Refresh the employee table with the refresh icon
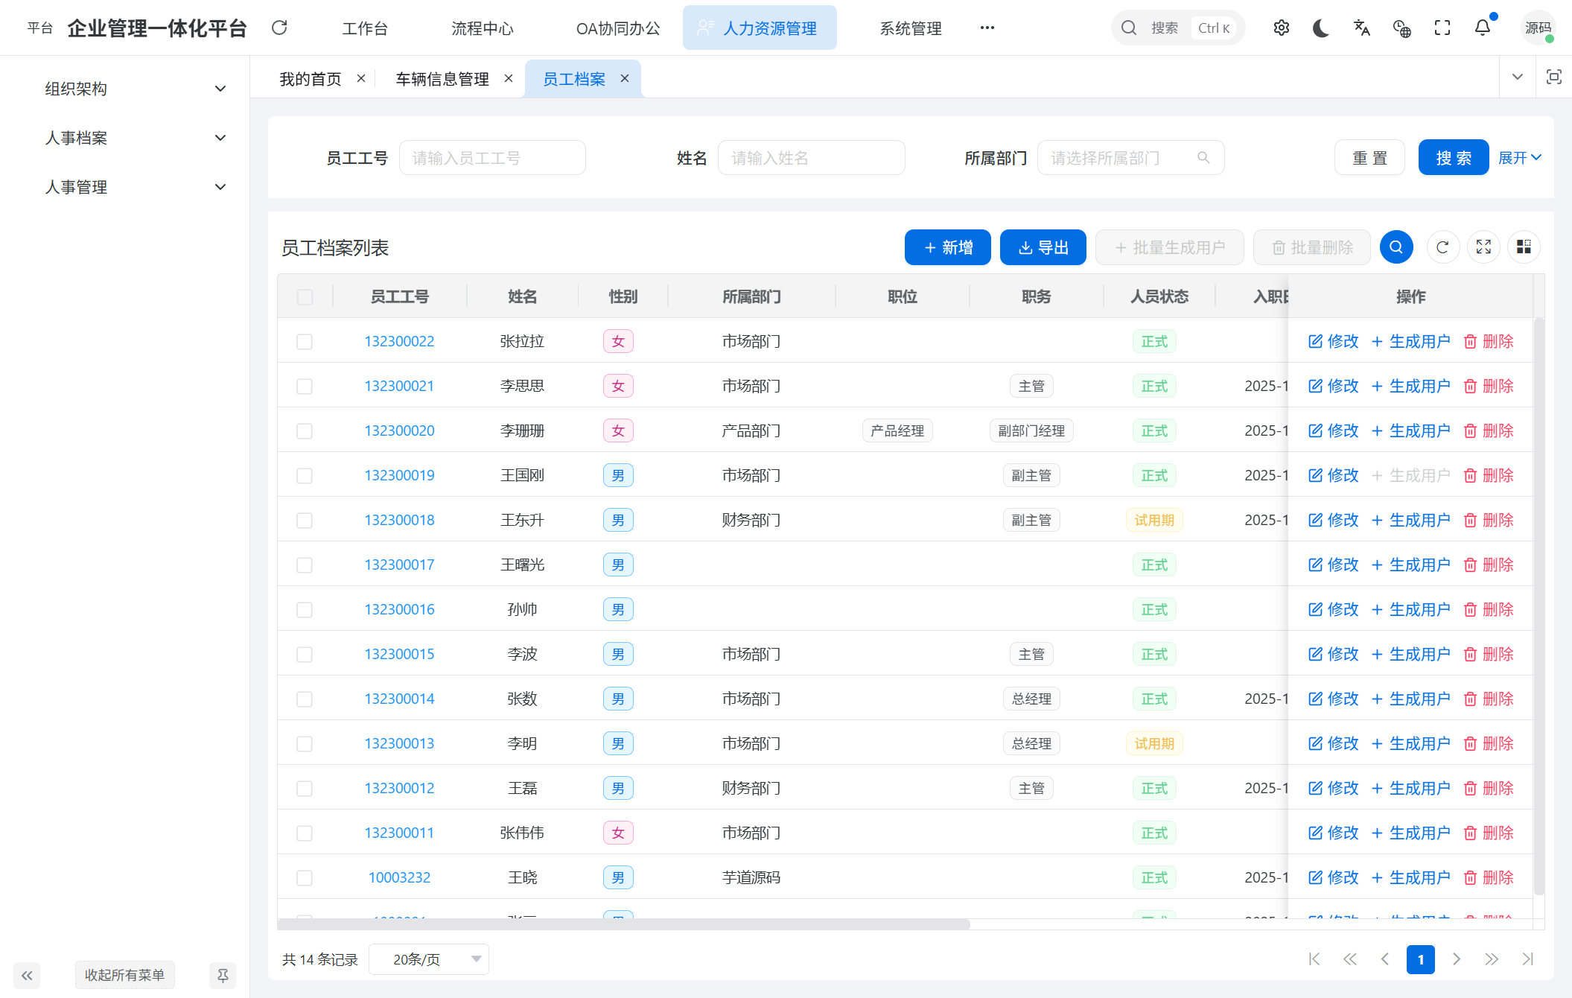 tap(1442, 247)
